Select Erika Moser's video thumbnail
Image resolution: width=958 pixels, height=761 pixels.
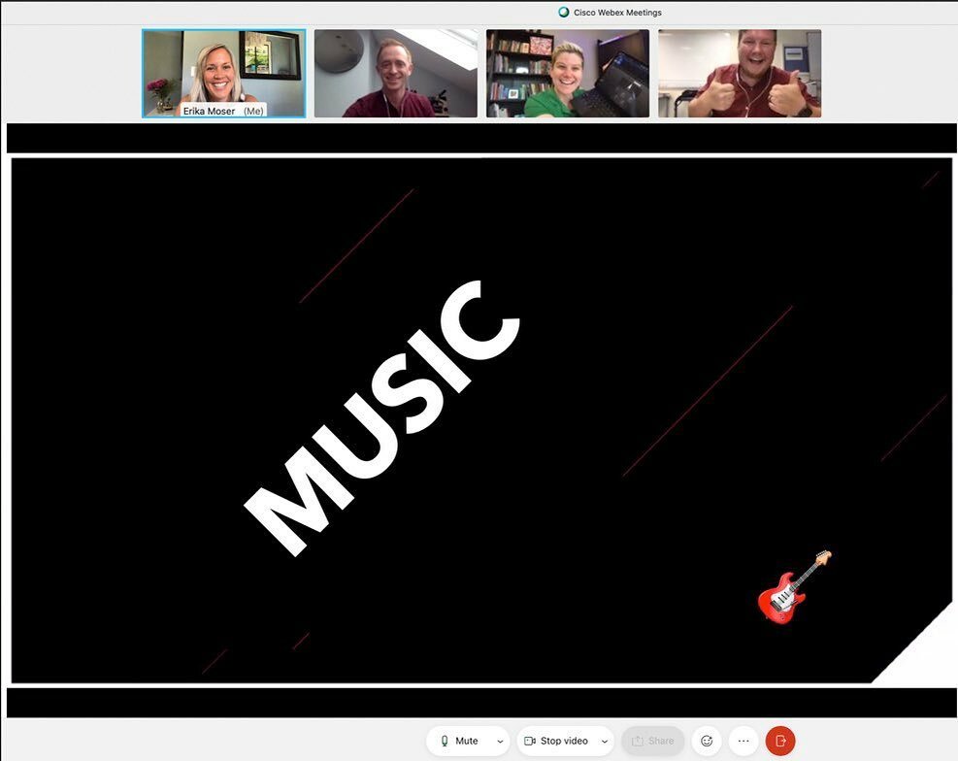224,74
